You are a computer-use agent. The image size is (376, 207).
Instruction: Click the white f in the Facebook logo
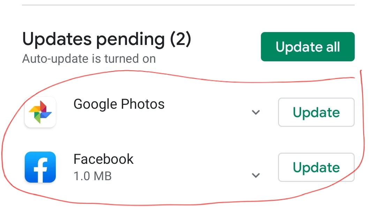tap(41, 169)
